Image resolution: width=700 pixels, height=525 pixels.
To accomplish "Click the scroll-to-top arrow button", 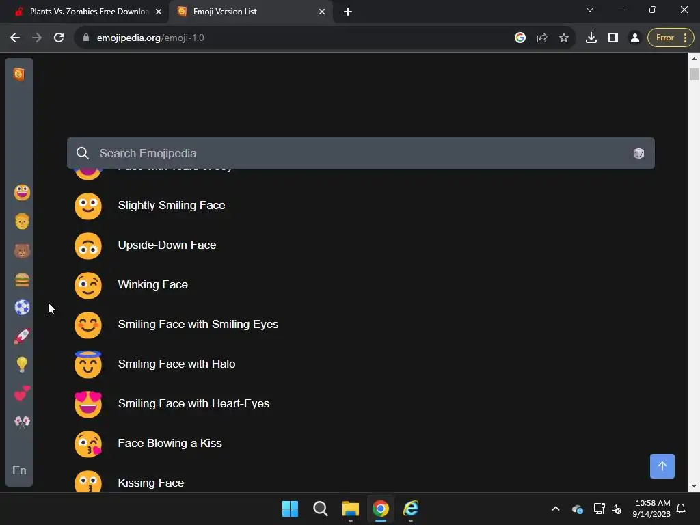I will [x=662, y=466].
